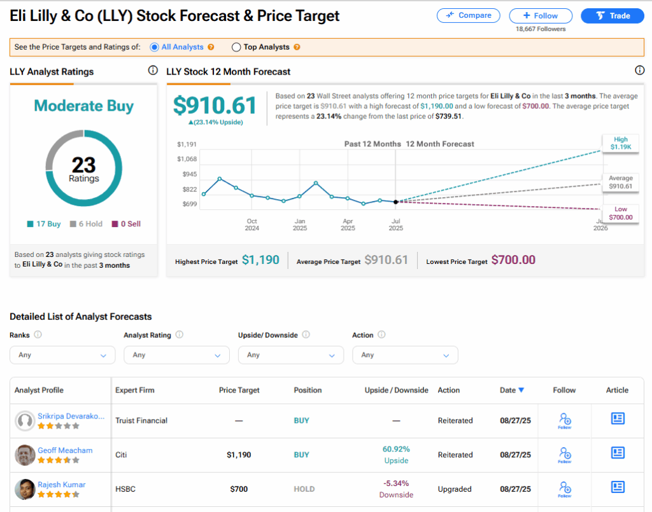Image resolution: width=652 pixels, height=512 pixels.
Task: Open Geoff Meacham's analyst profile link
Action: (65, 450)
